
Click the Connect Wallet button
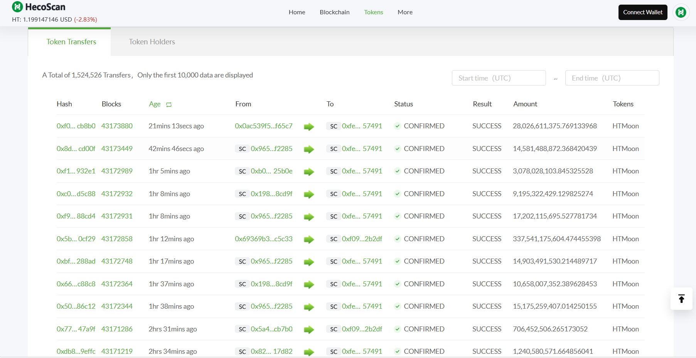[x=643, y=12]
